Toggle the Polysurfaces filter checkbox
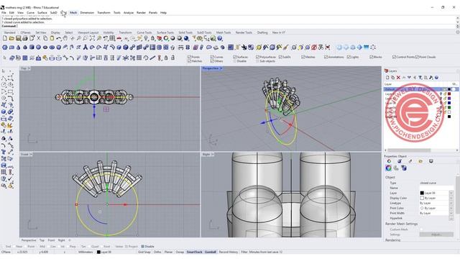Image resolution: width=460 pixels, height=259 pixels. coord(257,57)
